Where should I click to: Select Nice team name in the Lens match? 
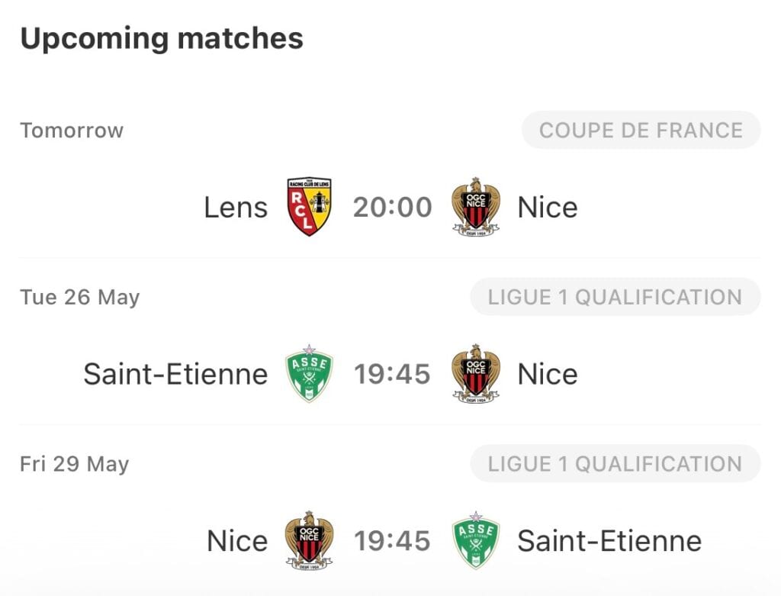click(548, 208)
